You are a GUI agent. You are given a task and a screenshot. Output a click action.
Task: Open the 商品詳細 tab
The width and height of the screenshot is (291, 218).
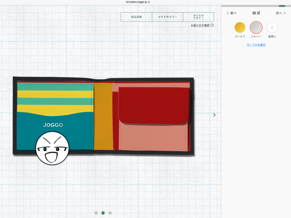pyautogui.click(x=136, y=17)
